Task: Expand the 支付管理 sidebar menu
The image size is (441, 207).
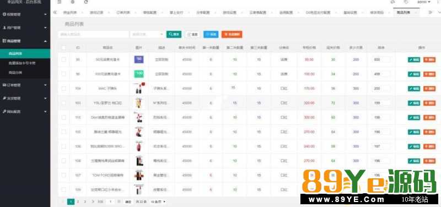Action: pos(25,98)
